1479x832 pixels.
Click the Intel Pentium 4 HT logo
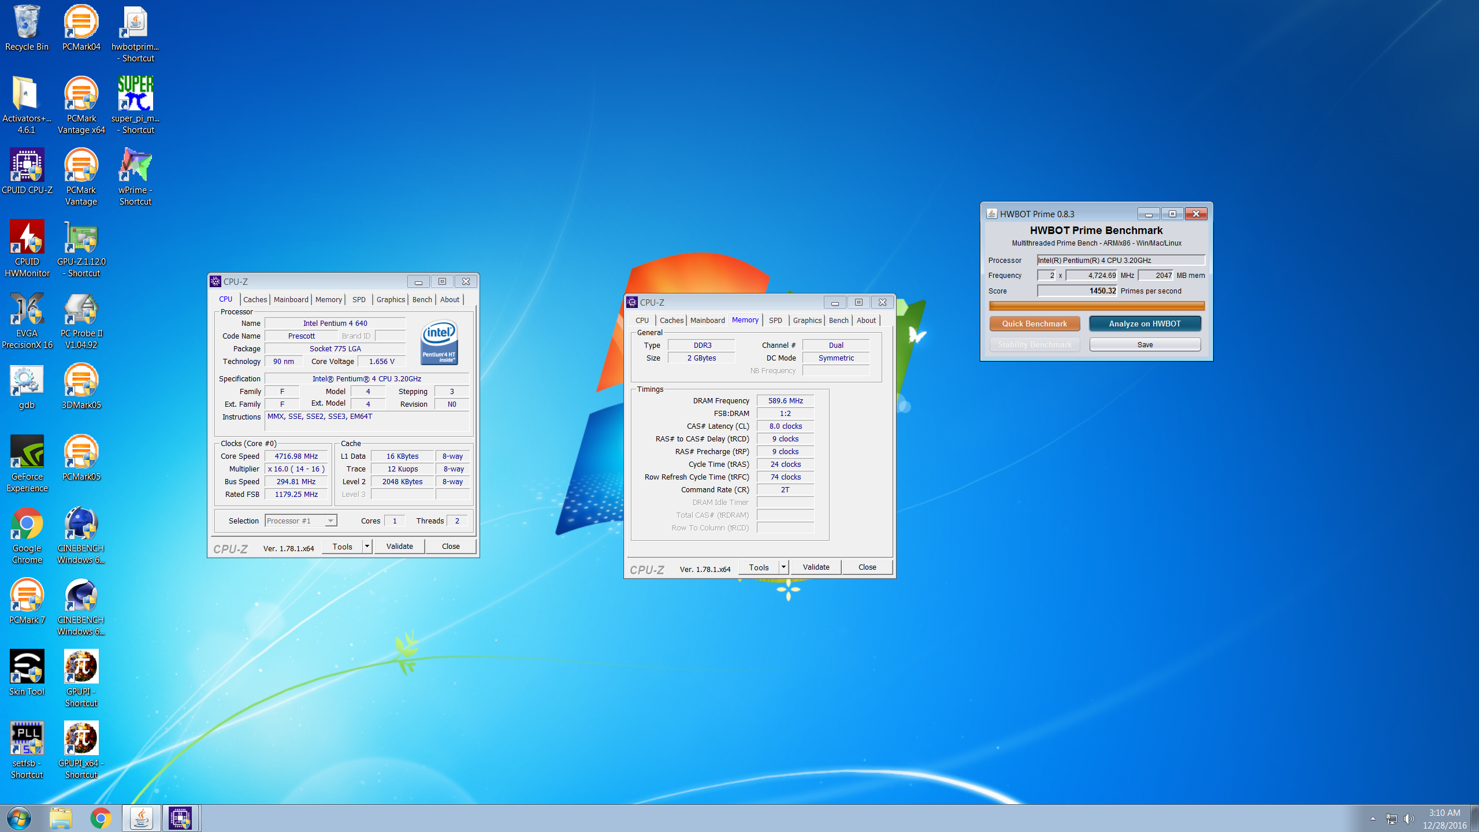(x=439, y=342)
